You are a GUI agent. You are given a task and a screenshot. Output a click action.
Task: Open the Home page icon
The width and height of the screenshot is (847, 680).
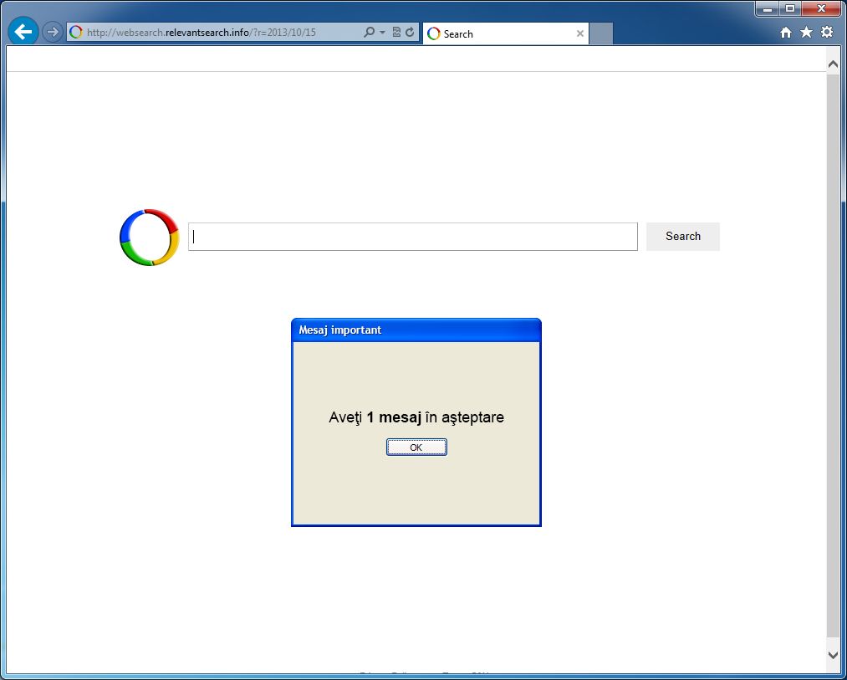(x=786, y=33)
